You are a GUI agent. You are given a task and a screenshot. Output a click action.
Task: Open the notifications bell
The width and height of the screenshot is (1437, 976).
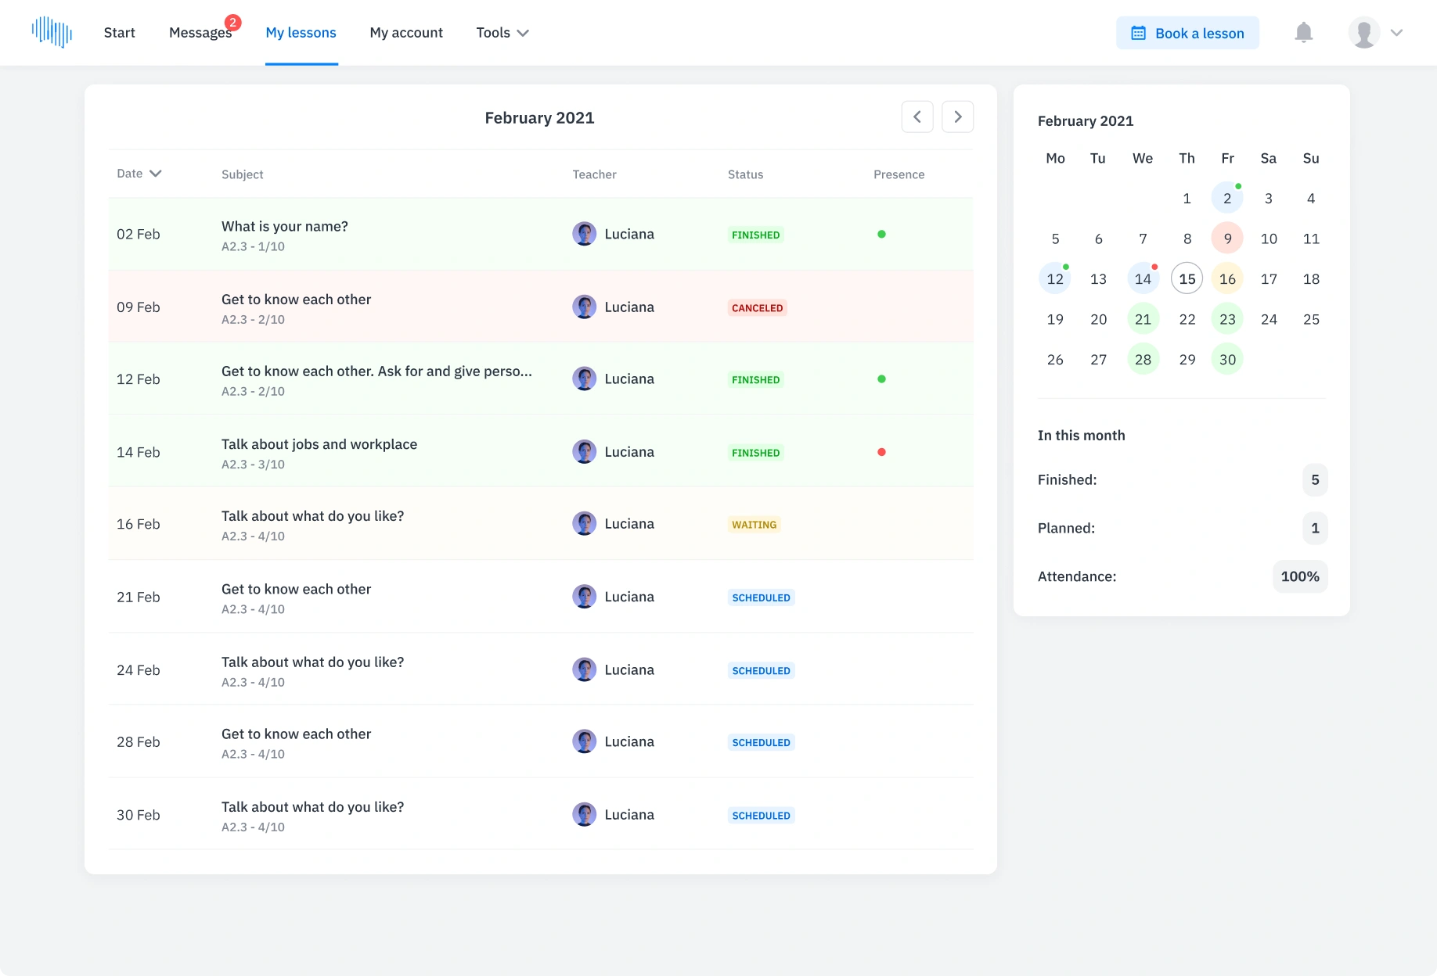coord(1303,33)
